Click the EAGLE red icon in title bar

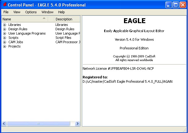pos(5,5)
